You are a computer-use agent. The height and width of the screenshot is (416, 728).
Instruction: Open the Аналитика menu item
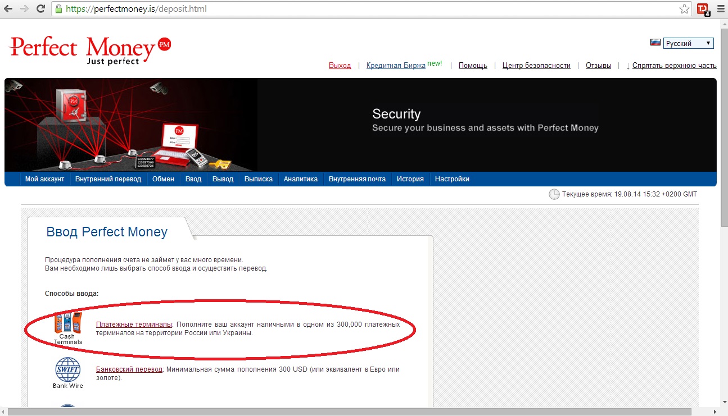click(x=301, y=179)
